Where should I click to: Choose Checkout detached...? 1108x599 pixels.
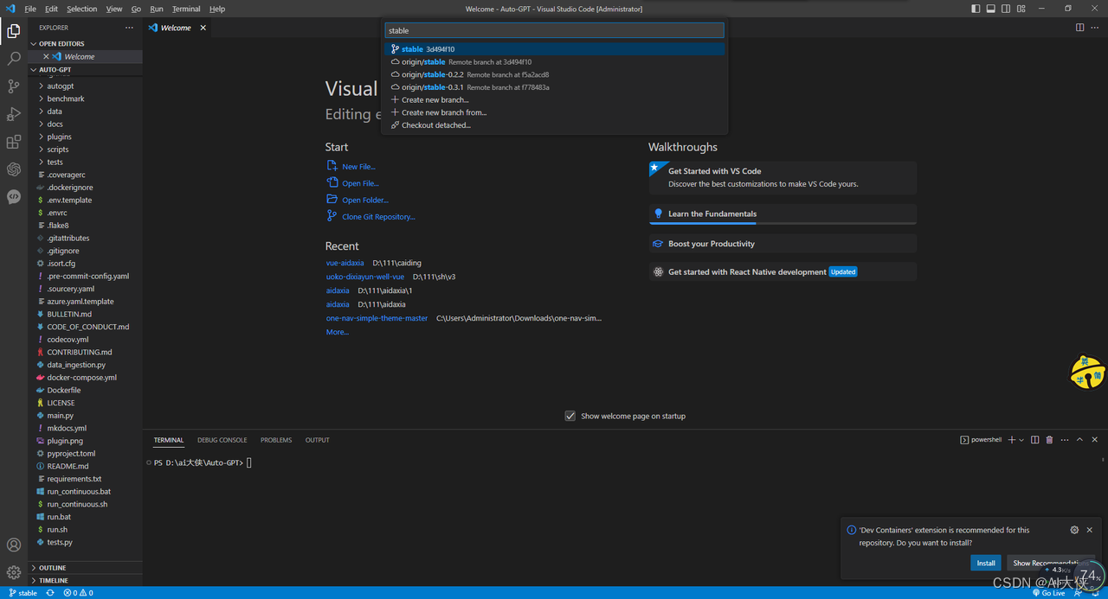tap(554, 125)
